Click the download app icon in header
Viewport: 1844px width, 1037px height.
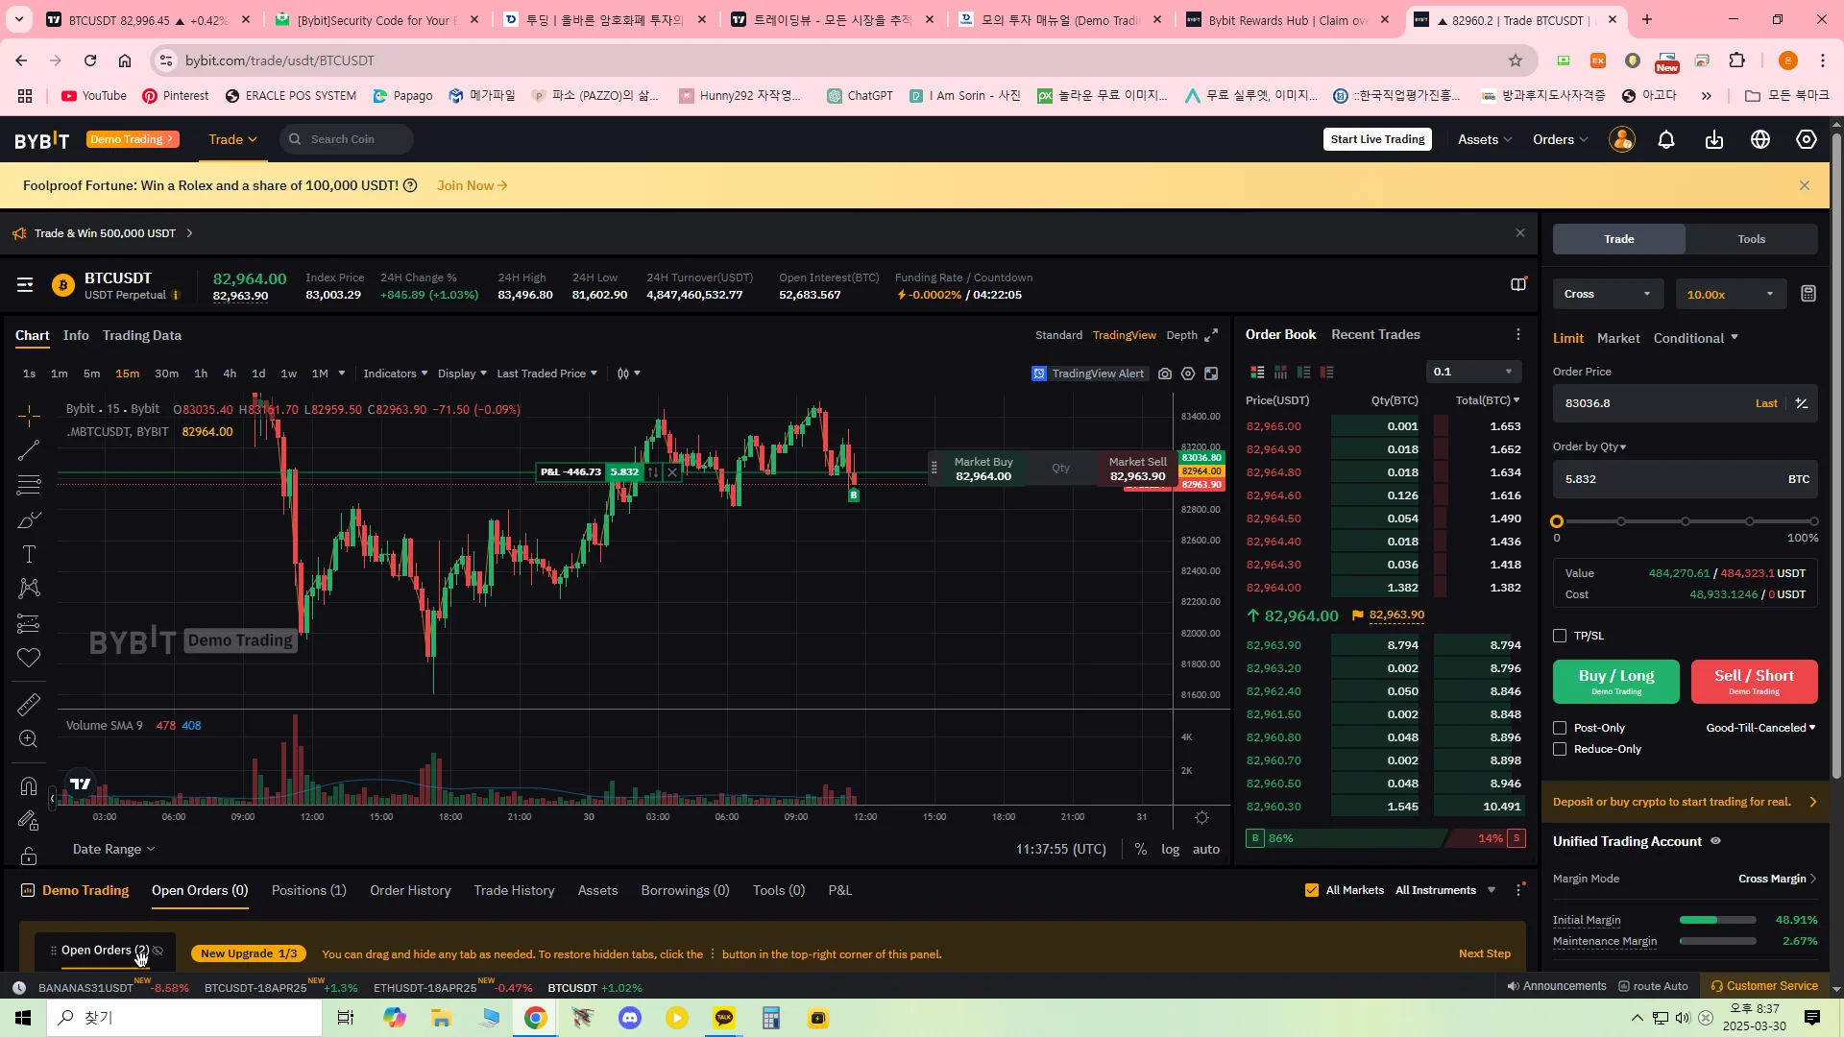pyautogui.click(x=1713, y=139)
